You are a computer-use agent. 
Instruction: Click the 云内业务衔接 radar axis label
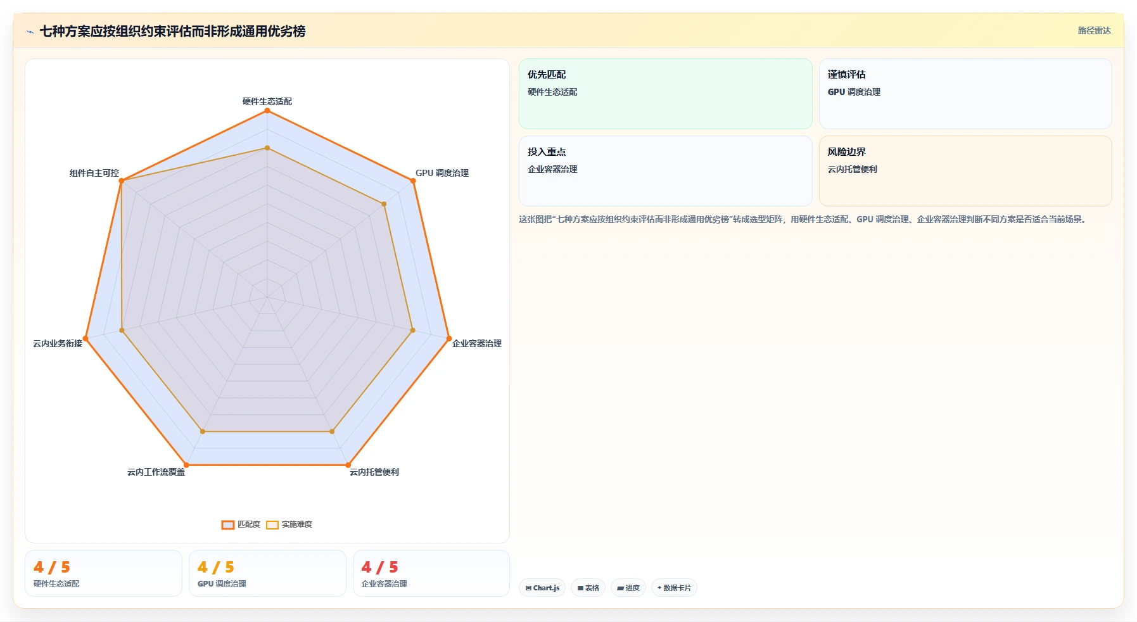tap(58, 343)
